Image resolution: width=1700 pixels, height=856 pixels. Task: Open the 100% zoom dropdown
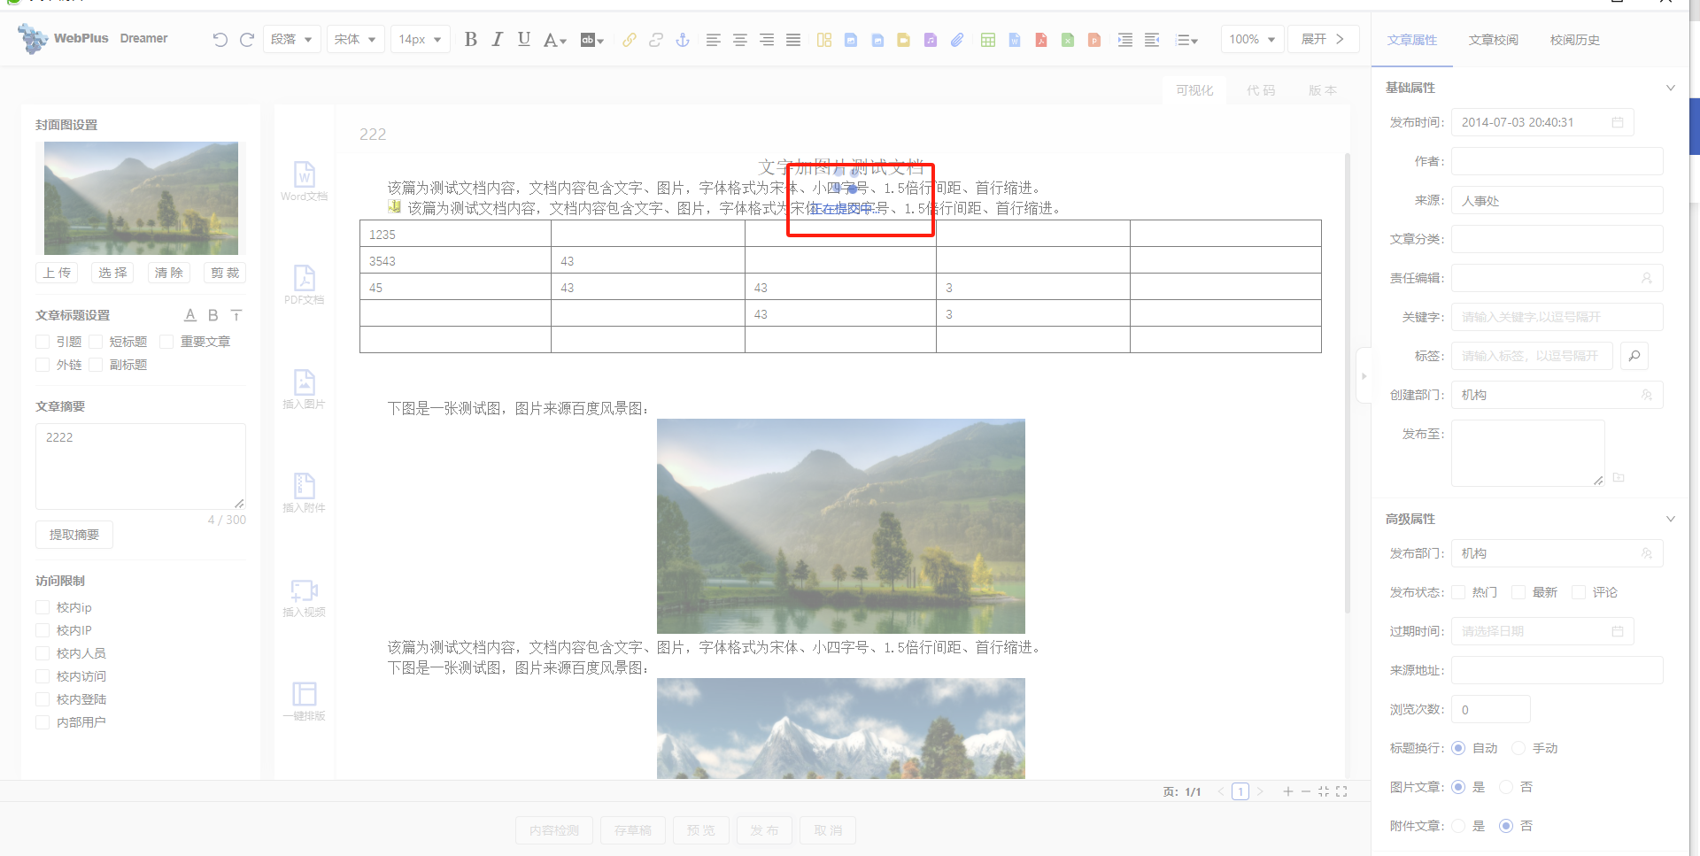tap(1251, 40)
